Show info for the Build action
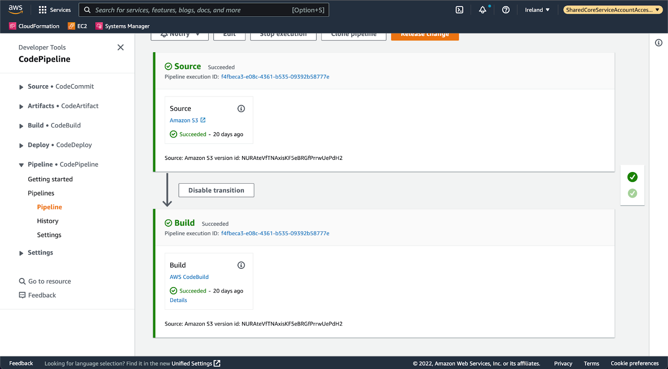This screenshot has width=668, height=369. (x=241, y=265)
